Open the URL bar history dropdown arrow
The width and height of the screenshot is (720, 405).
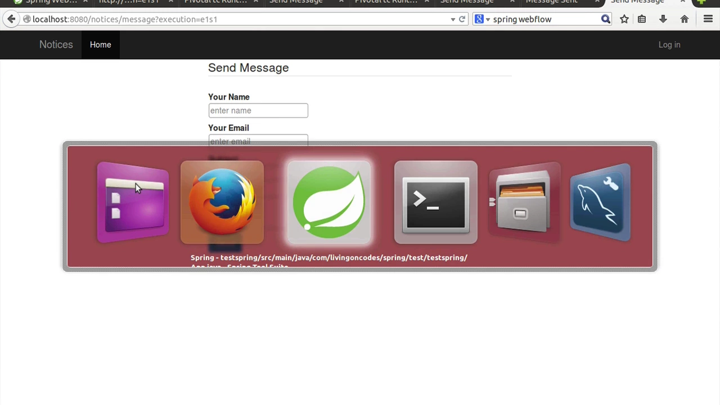pyautogui.click(x=453, y=19)
